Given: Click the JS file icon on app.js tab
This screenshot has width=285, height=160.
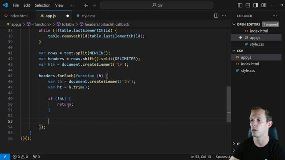Looking at the screenshot, I should (x=42, y=16).
